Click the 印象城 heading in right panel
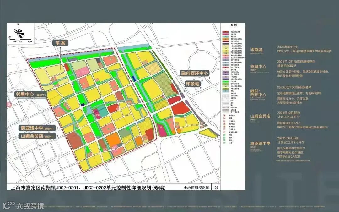 pyautogui.click(x=256, y=50)
